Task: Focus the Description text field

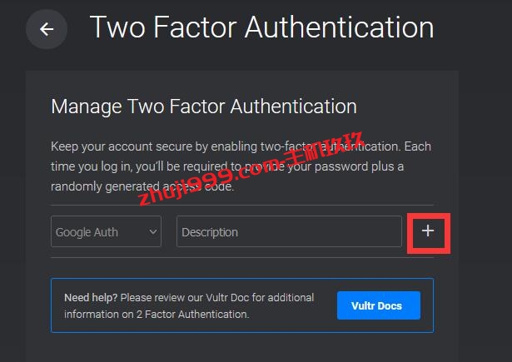Action: (290, 231)
